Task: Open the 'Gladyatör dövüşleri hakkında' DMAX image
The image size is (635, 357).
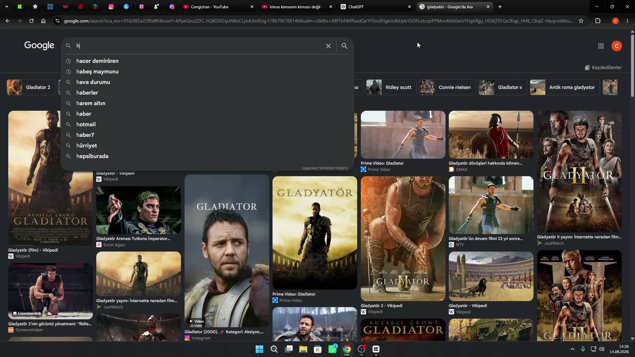Action: (491, 134)
